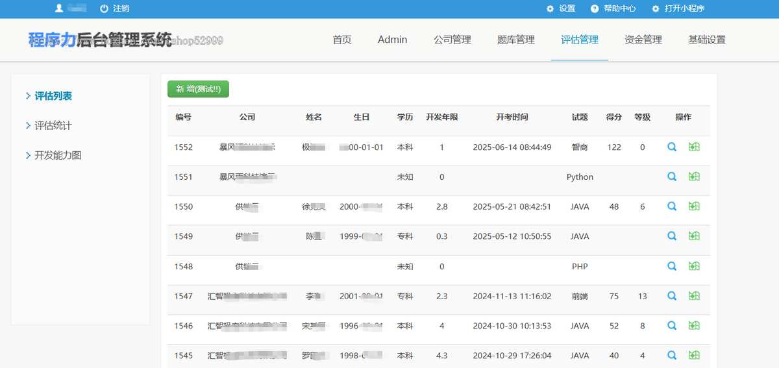
Task: Click the 开考时间 column header
Action: pos(512,117)
